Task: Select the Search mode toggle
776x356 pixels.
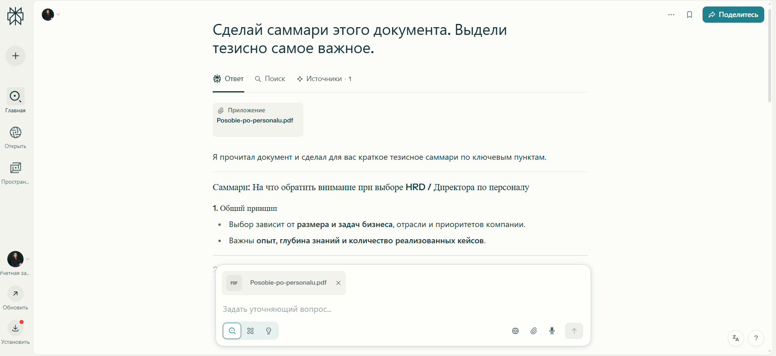Action: coord(232,331)
